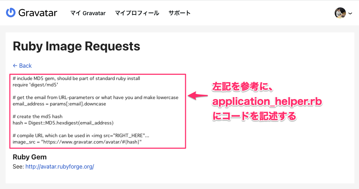Expand the account dropdown chevron
The height and width of the screenshot is (189, 359).
pyautogui.click(x=350, y=13)
